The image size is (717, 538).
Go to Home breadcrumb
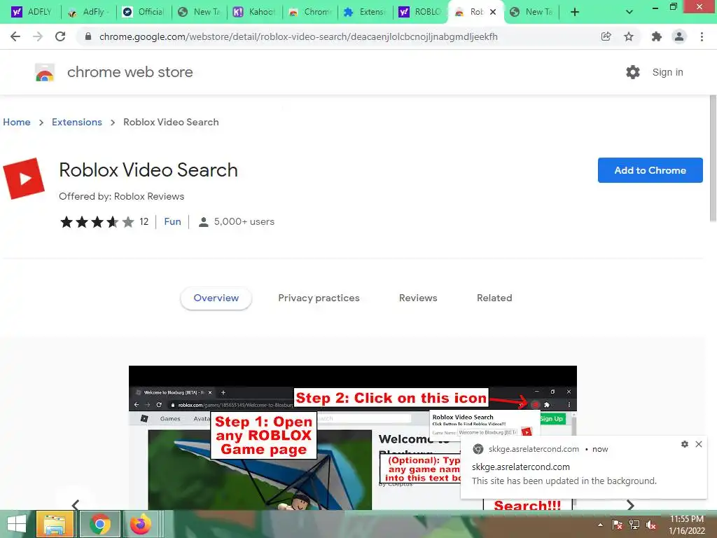click(x=17, y=122)
